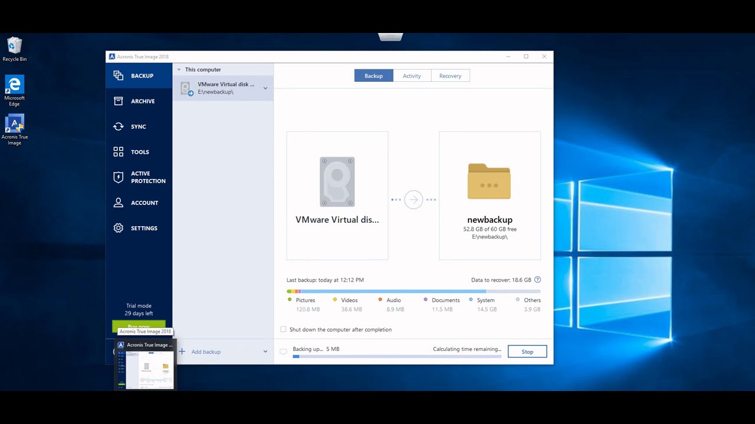Click the Videos legend label
The height and width of the screenshot is (424, 755).
[x=349, y=300]
